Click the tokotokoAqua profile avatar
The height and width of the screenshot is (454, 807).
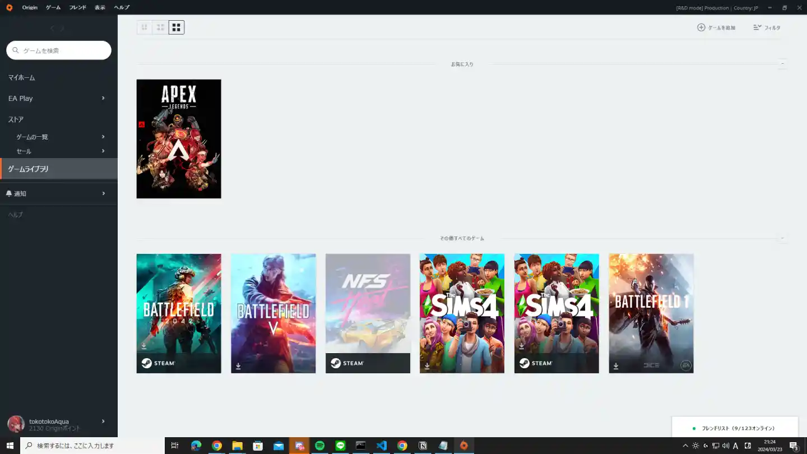pos(16,424)
